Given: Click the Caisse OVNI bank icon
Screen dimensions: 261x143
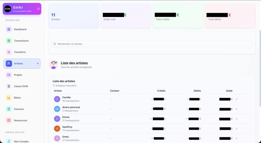Looking at the screenshot, I should coord(9,86).
